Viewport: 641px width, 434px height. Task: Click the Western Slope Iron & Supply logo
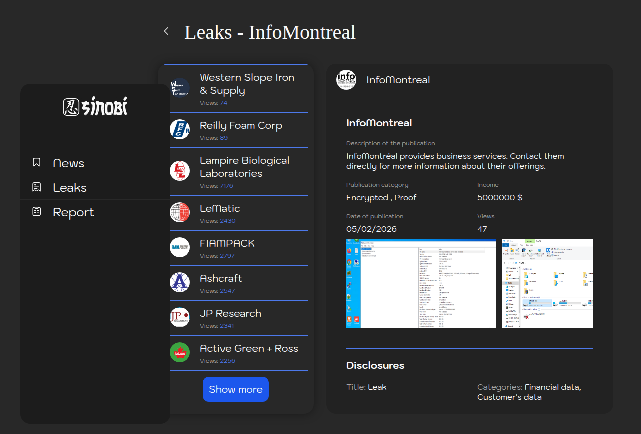[x=180, y=88]
